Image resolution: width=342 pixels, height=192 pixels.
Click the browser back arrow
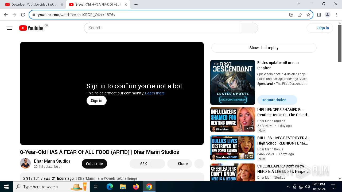pos(6,15)
